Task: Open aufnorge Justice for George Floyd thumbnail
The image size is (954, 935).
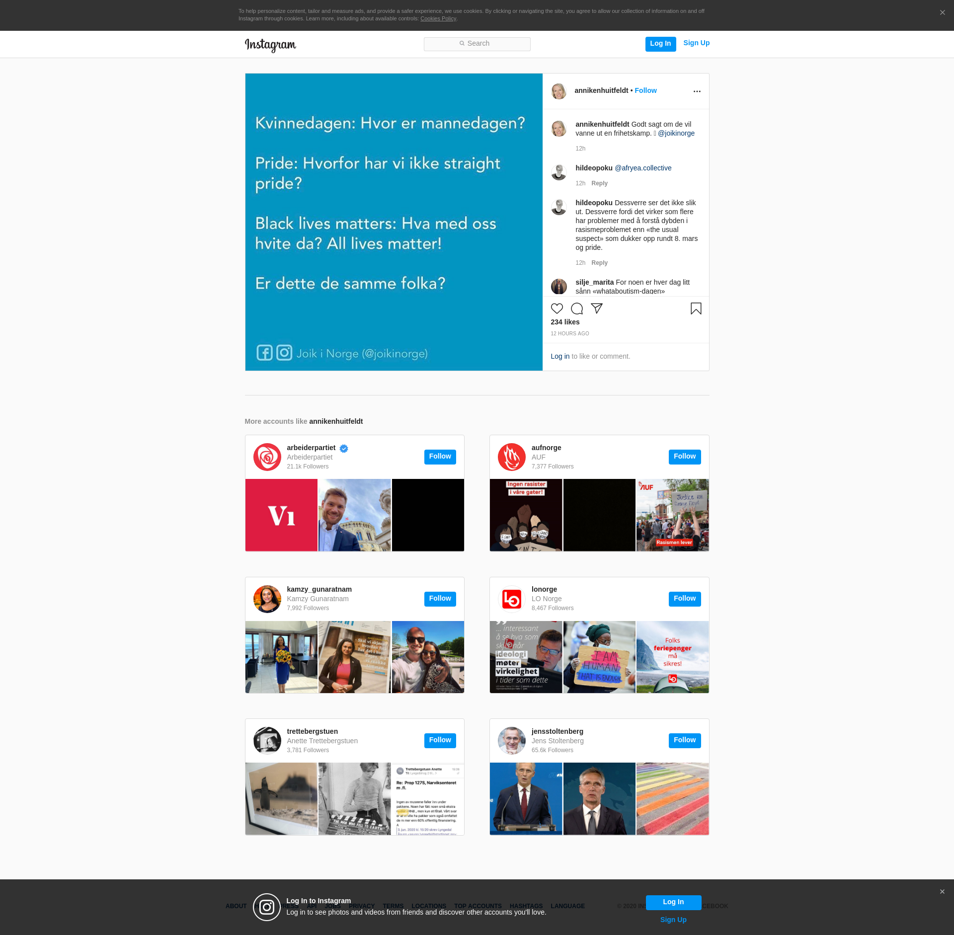Action: click(x=673, y=515)
